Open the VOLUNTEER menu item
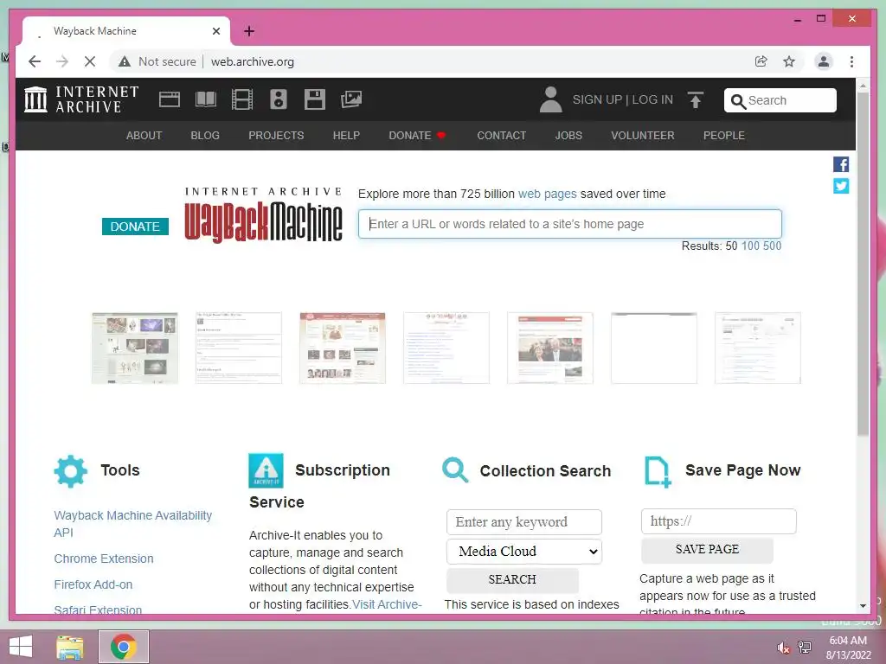 pyautogui.click(x=643, y=136)
